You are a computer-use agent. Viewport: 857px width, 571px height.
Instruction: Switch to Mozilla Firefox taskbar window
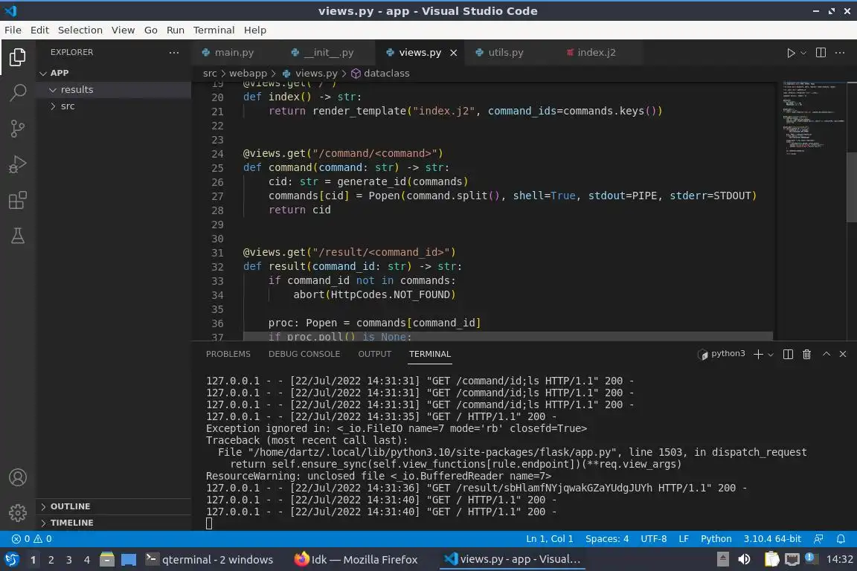(x=356, y=560)
